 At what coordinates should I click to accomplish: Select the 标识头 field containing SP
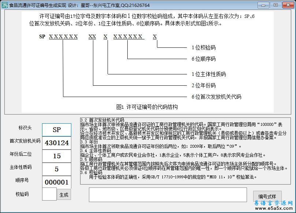tap(57, 130)
